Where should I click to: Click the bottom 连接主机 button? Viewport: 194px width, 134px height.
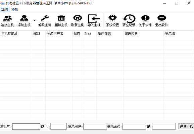click(186, 126)
